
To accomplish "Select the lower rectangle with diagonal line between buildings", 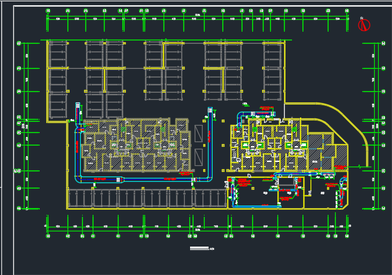I will [x=199, y=157].
